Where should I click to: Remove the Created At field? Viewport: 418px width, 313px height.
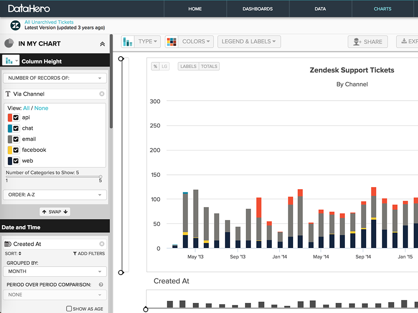102,244
